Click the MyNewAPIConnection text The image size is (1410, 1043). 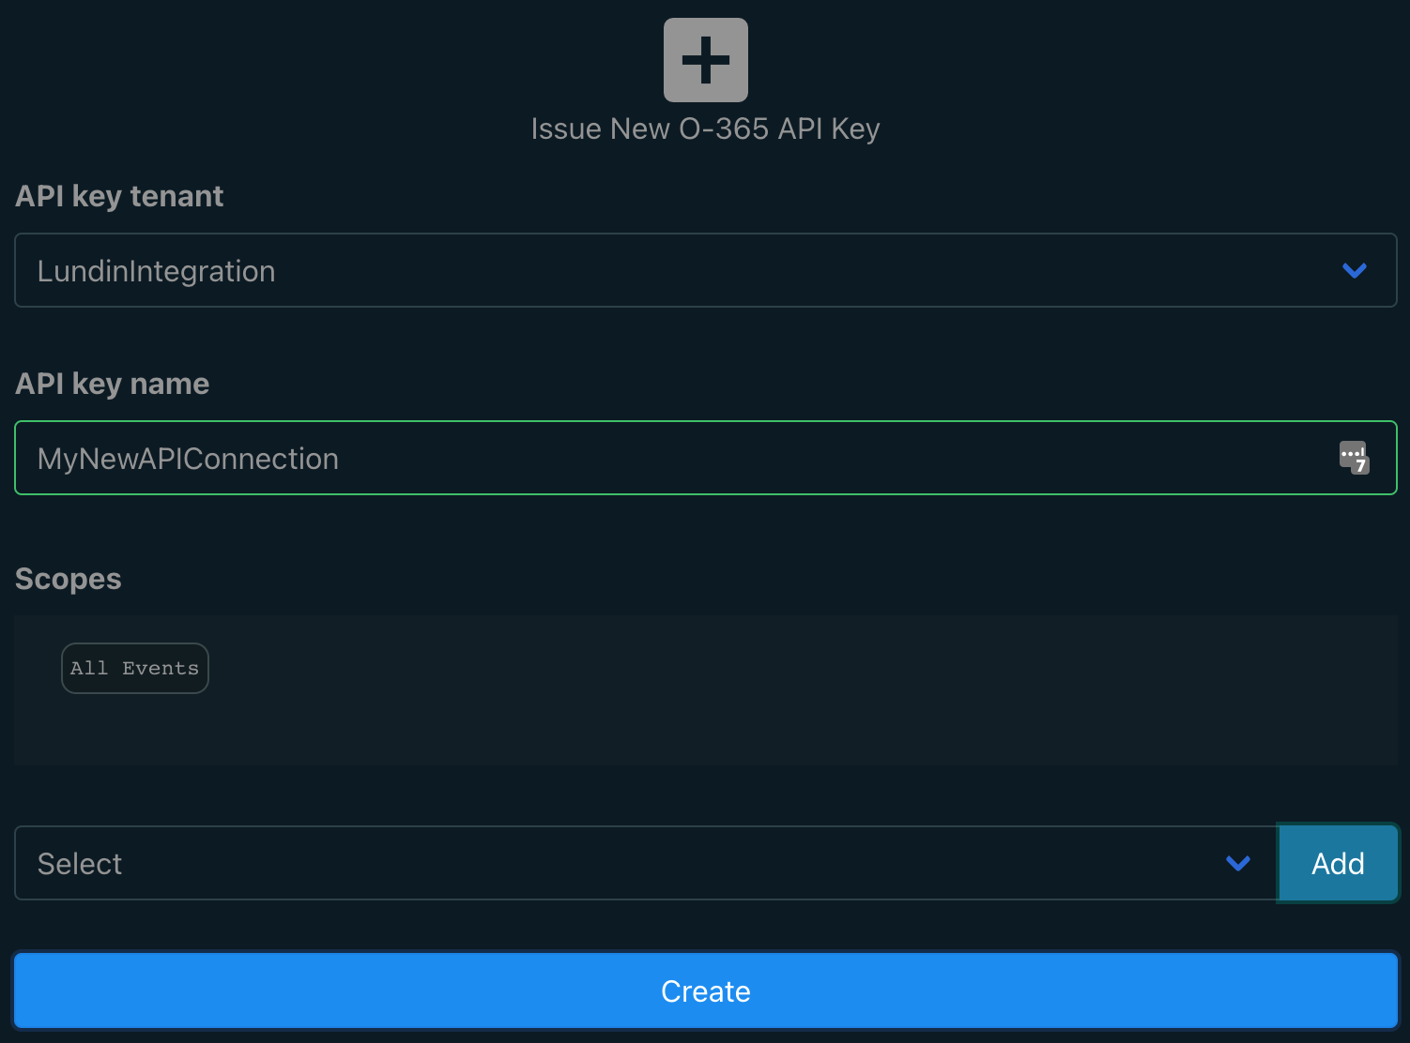click(x=188, y=459)
